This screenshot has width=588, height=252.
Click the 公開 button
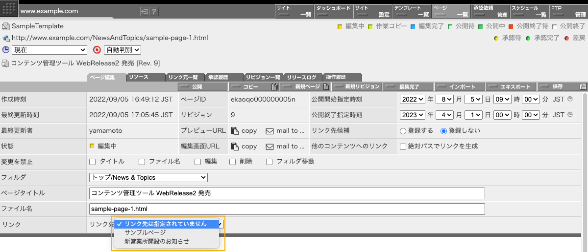[x=202, y=86]
